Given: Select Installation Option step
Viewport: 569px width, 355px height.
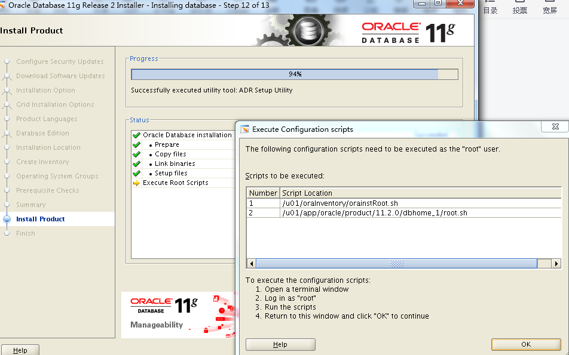Looking at the screenshot, I should pyautogui.click(x=45, y=90).
